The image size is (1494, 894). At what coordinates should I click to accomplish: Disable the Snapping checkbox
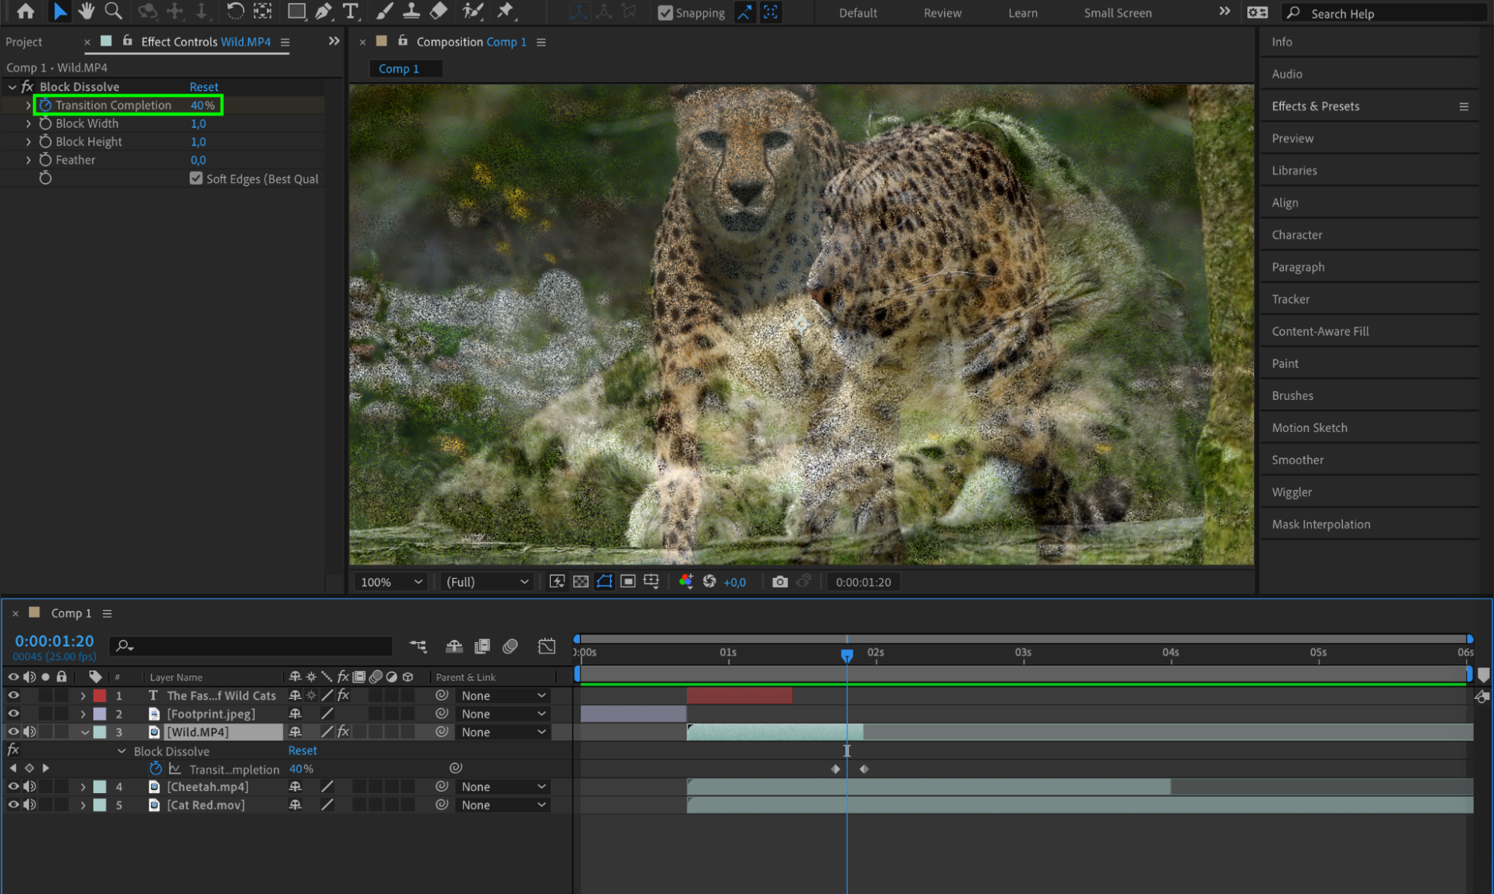pos(665,13)
